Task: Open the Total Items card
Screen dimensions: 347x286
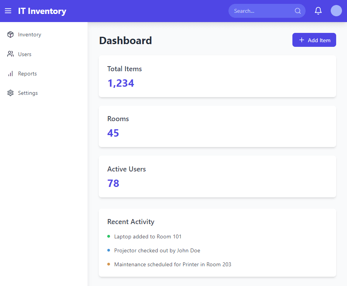Action: tap(217, 76)
